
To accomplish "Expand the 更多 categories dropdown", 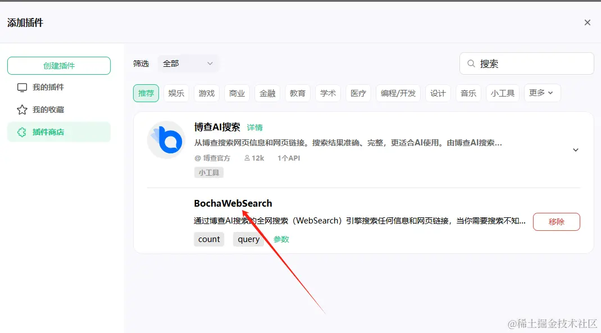I will pos(542,93).
